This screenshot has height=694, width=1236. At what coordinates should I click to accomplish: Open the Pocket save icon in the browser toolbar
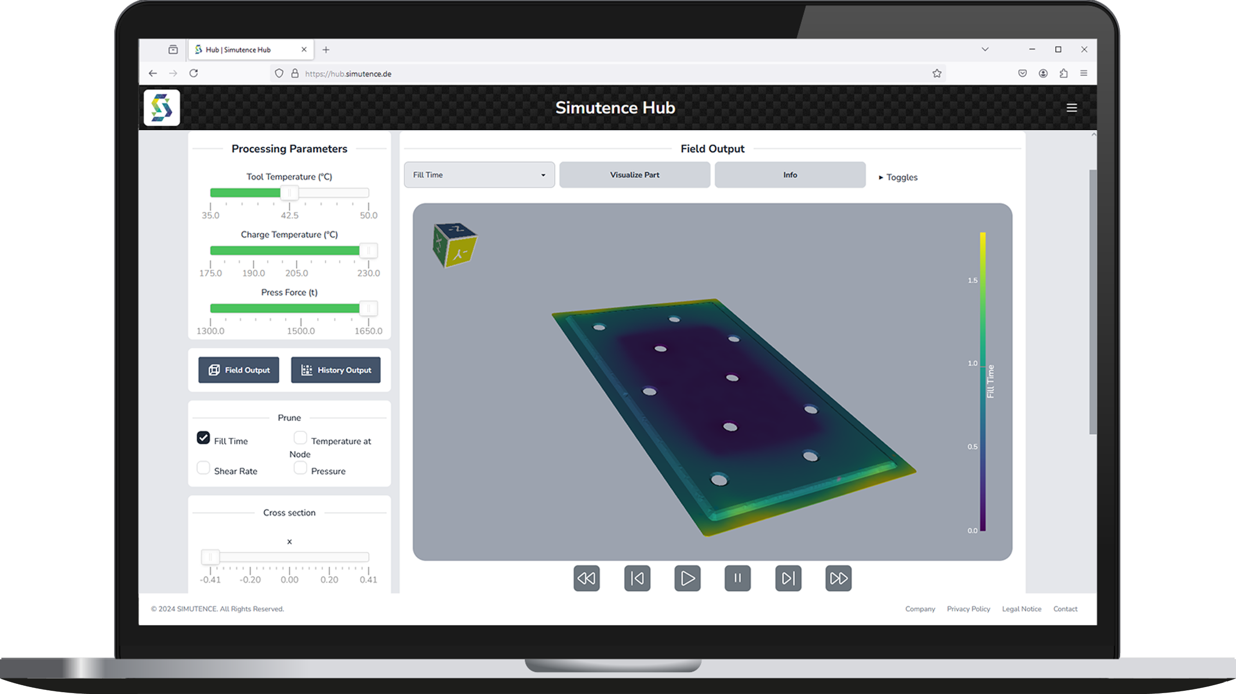[x=1022, y=73]
